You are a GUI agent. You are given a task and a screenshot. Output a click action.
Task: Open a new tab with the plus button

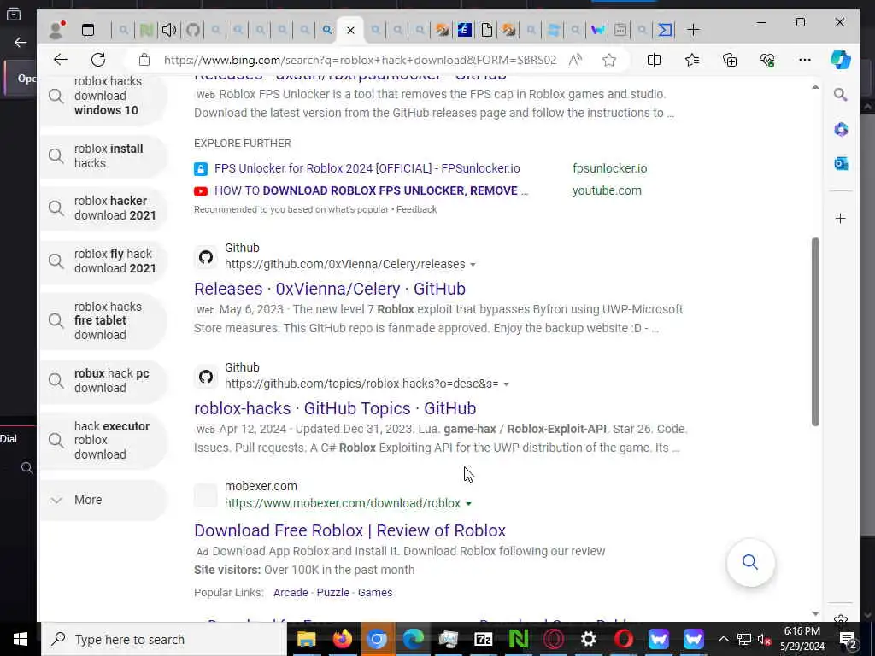pos(693,30)
